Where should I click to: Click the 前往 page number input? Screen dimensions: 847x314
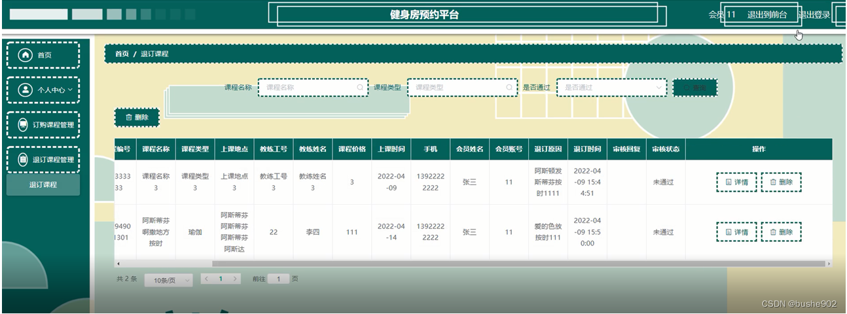(x=278, y=279)
